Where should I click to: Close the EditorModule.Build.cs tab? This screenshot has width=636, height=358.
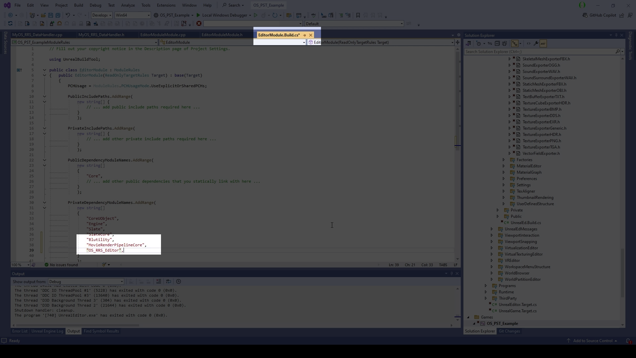(x=311, y=35)
